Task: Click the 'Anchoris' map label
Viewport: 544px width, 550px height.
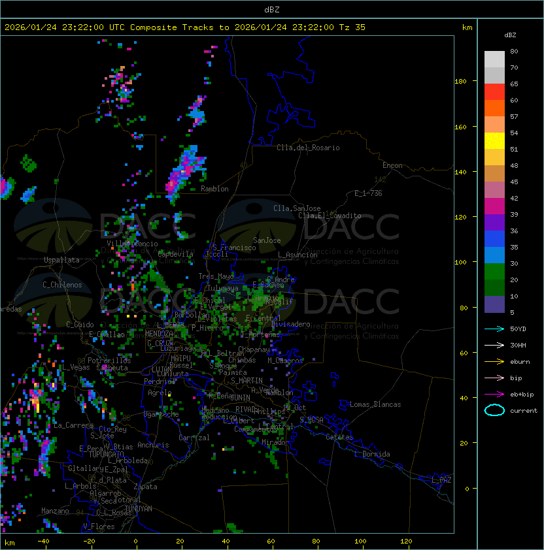Action: pos(153,445)
